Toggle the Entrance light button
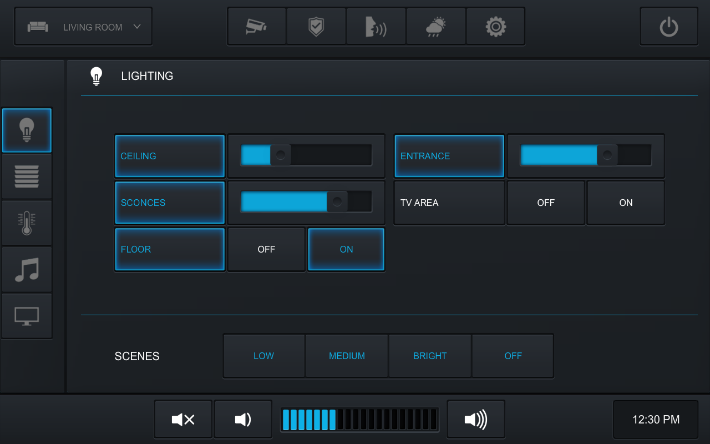 449,157
